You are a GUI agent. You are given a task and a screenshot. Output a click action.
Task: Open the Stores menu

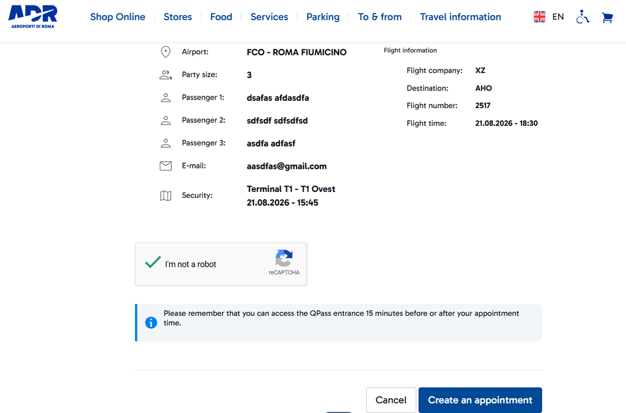click(178, 16)
